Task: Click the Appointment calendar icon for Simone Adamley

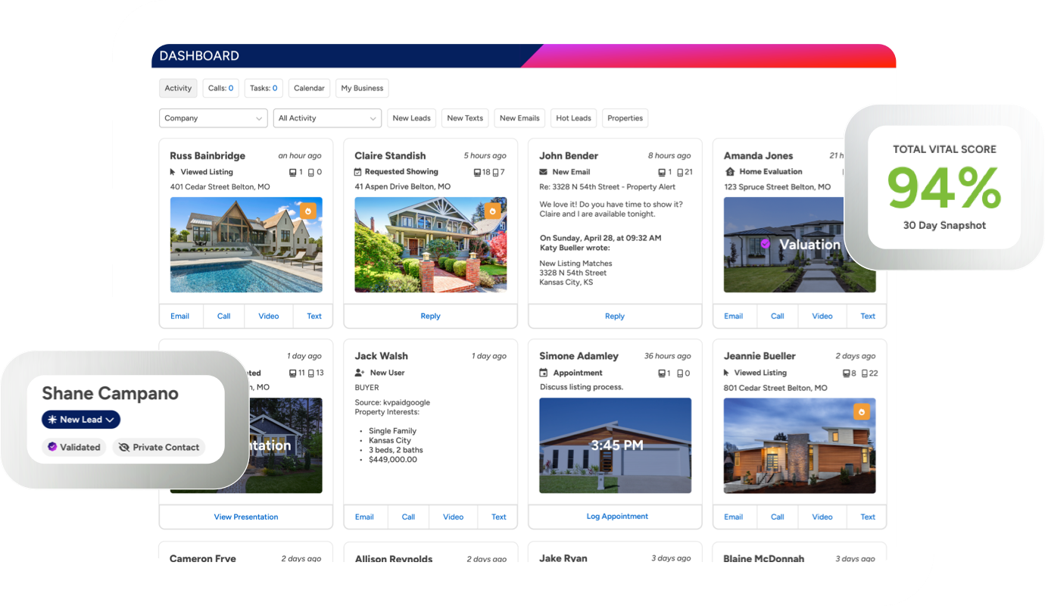Action: pyautogui.click(x=544, y=373)
